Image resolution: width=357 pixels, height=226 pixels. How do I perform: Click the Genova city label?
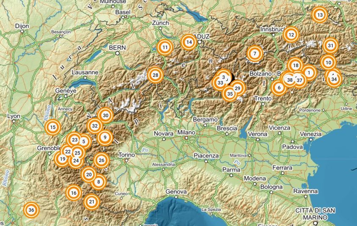point(176,192)
